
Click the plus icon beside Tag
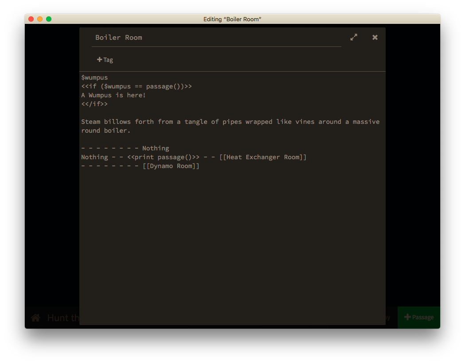99,59
